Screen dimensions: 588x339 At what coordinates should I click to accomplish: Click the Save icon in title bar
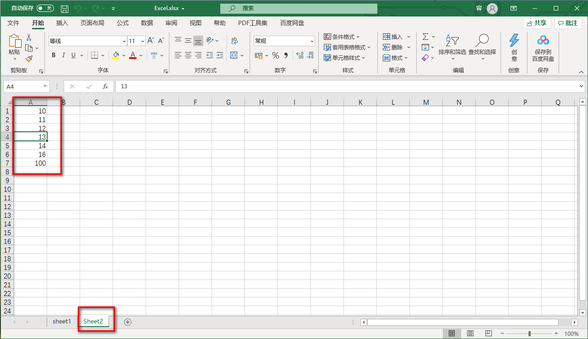[65, 9]
